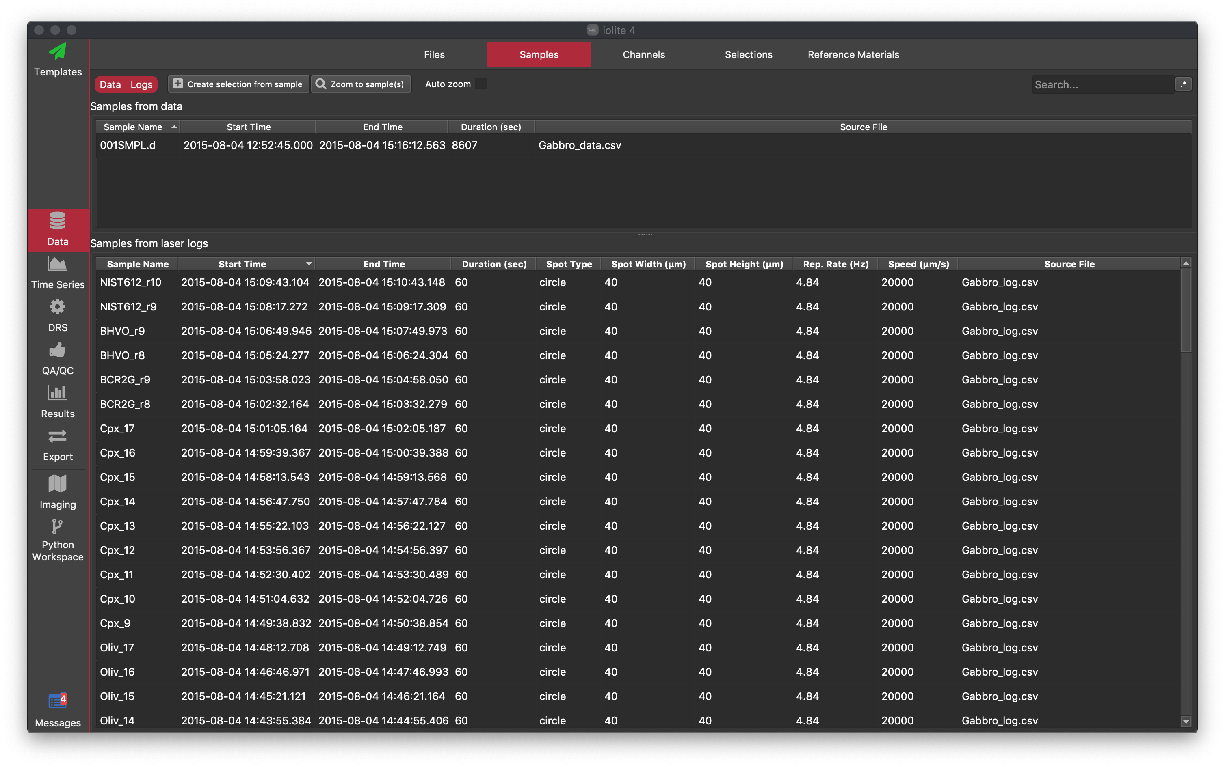
Task: Select the Cpx_12 row
Action: pyautogui.click(x=638, y=550)
